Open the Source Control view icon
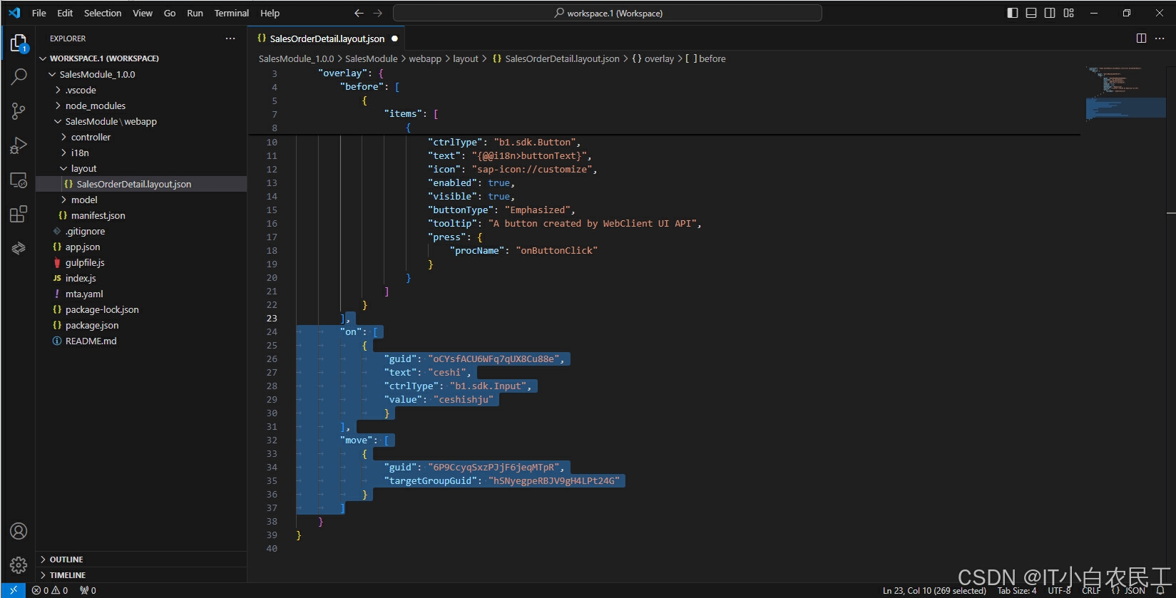Viewport: 1176px width, 598px height. (x=19, y=110)
